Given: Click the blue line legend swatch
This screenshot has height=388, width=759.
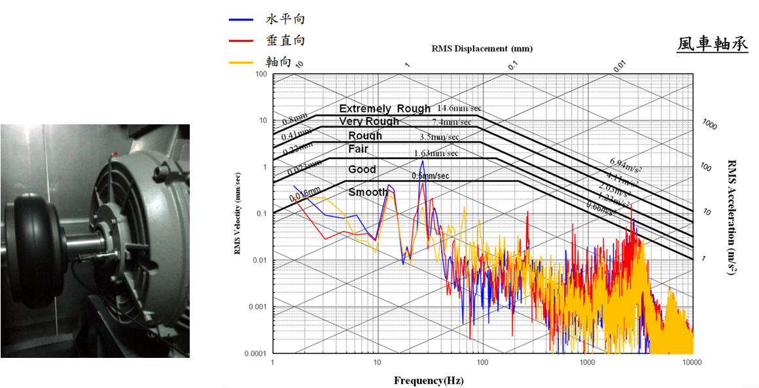Looking at the screenshot, I should (x=241, y=20).
